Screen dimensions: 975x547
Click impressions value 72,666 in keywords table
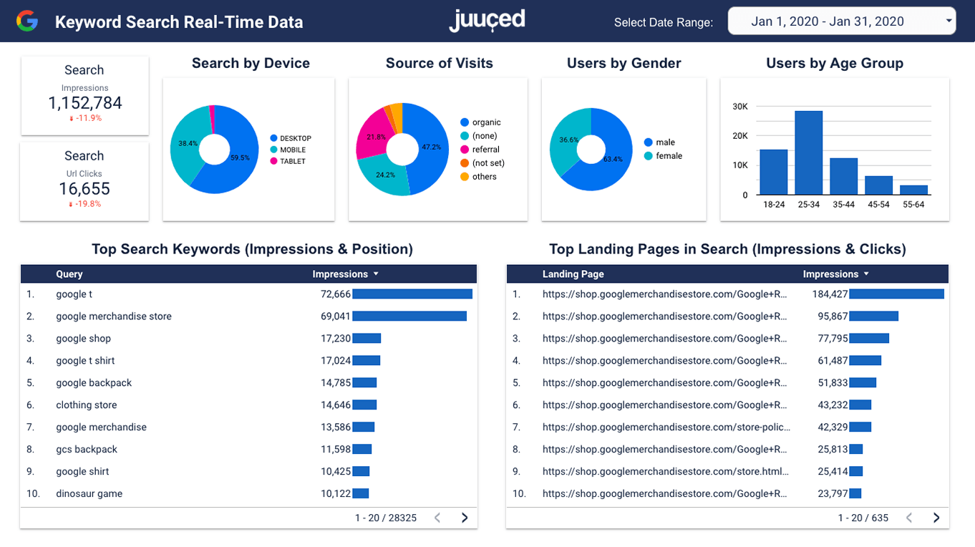[x=336, y=294]
